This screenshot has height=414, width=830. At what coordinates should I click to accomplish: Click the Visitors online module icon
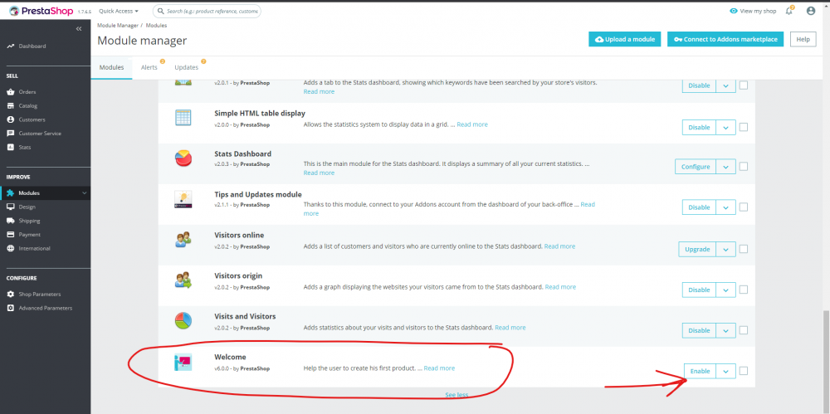point(183,240)
